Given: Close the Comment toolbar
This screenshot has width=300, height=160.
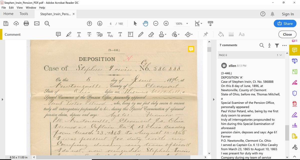Looking at the screenshot, I should pyautogui.click(x=287, y=34).
